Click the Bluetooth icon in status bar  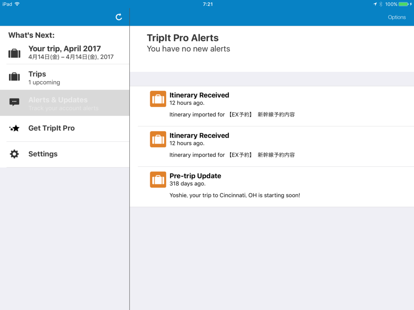tap(381, 4)
